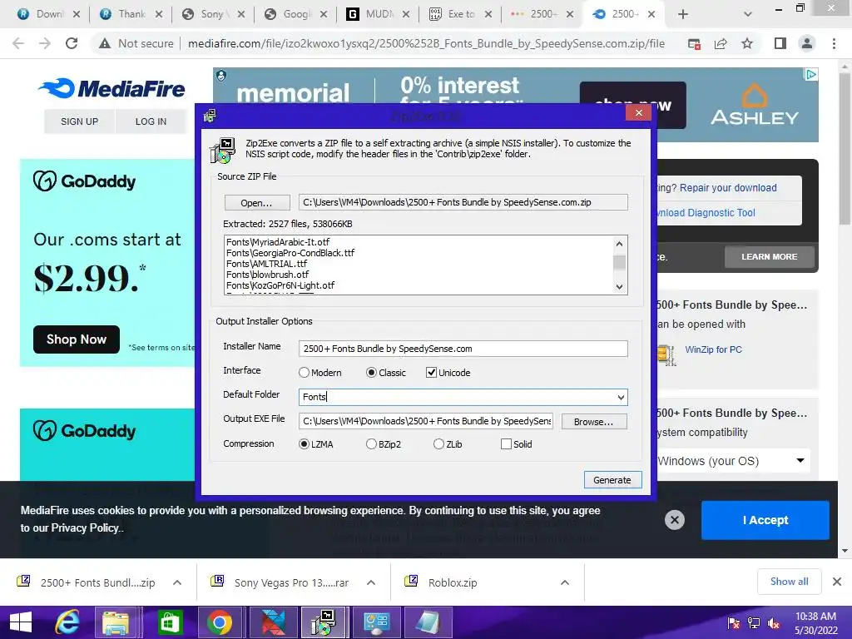
Task: Expand the Default Folder combo box dropdown
Action: click(x=621, y=397)
